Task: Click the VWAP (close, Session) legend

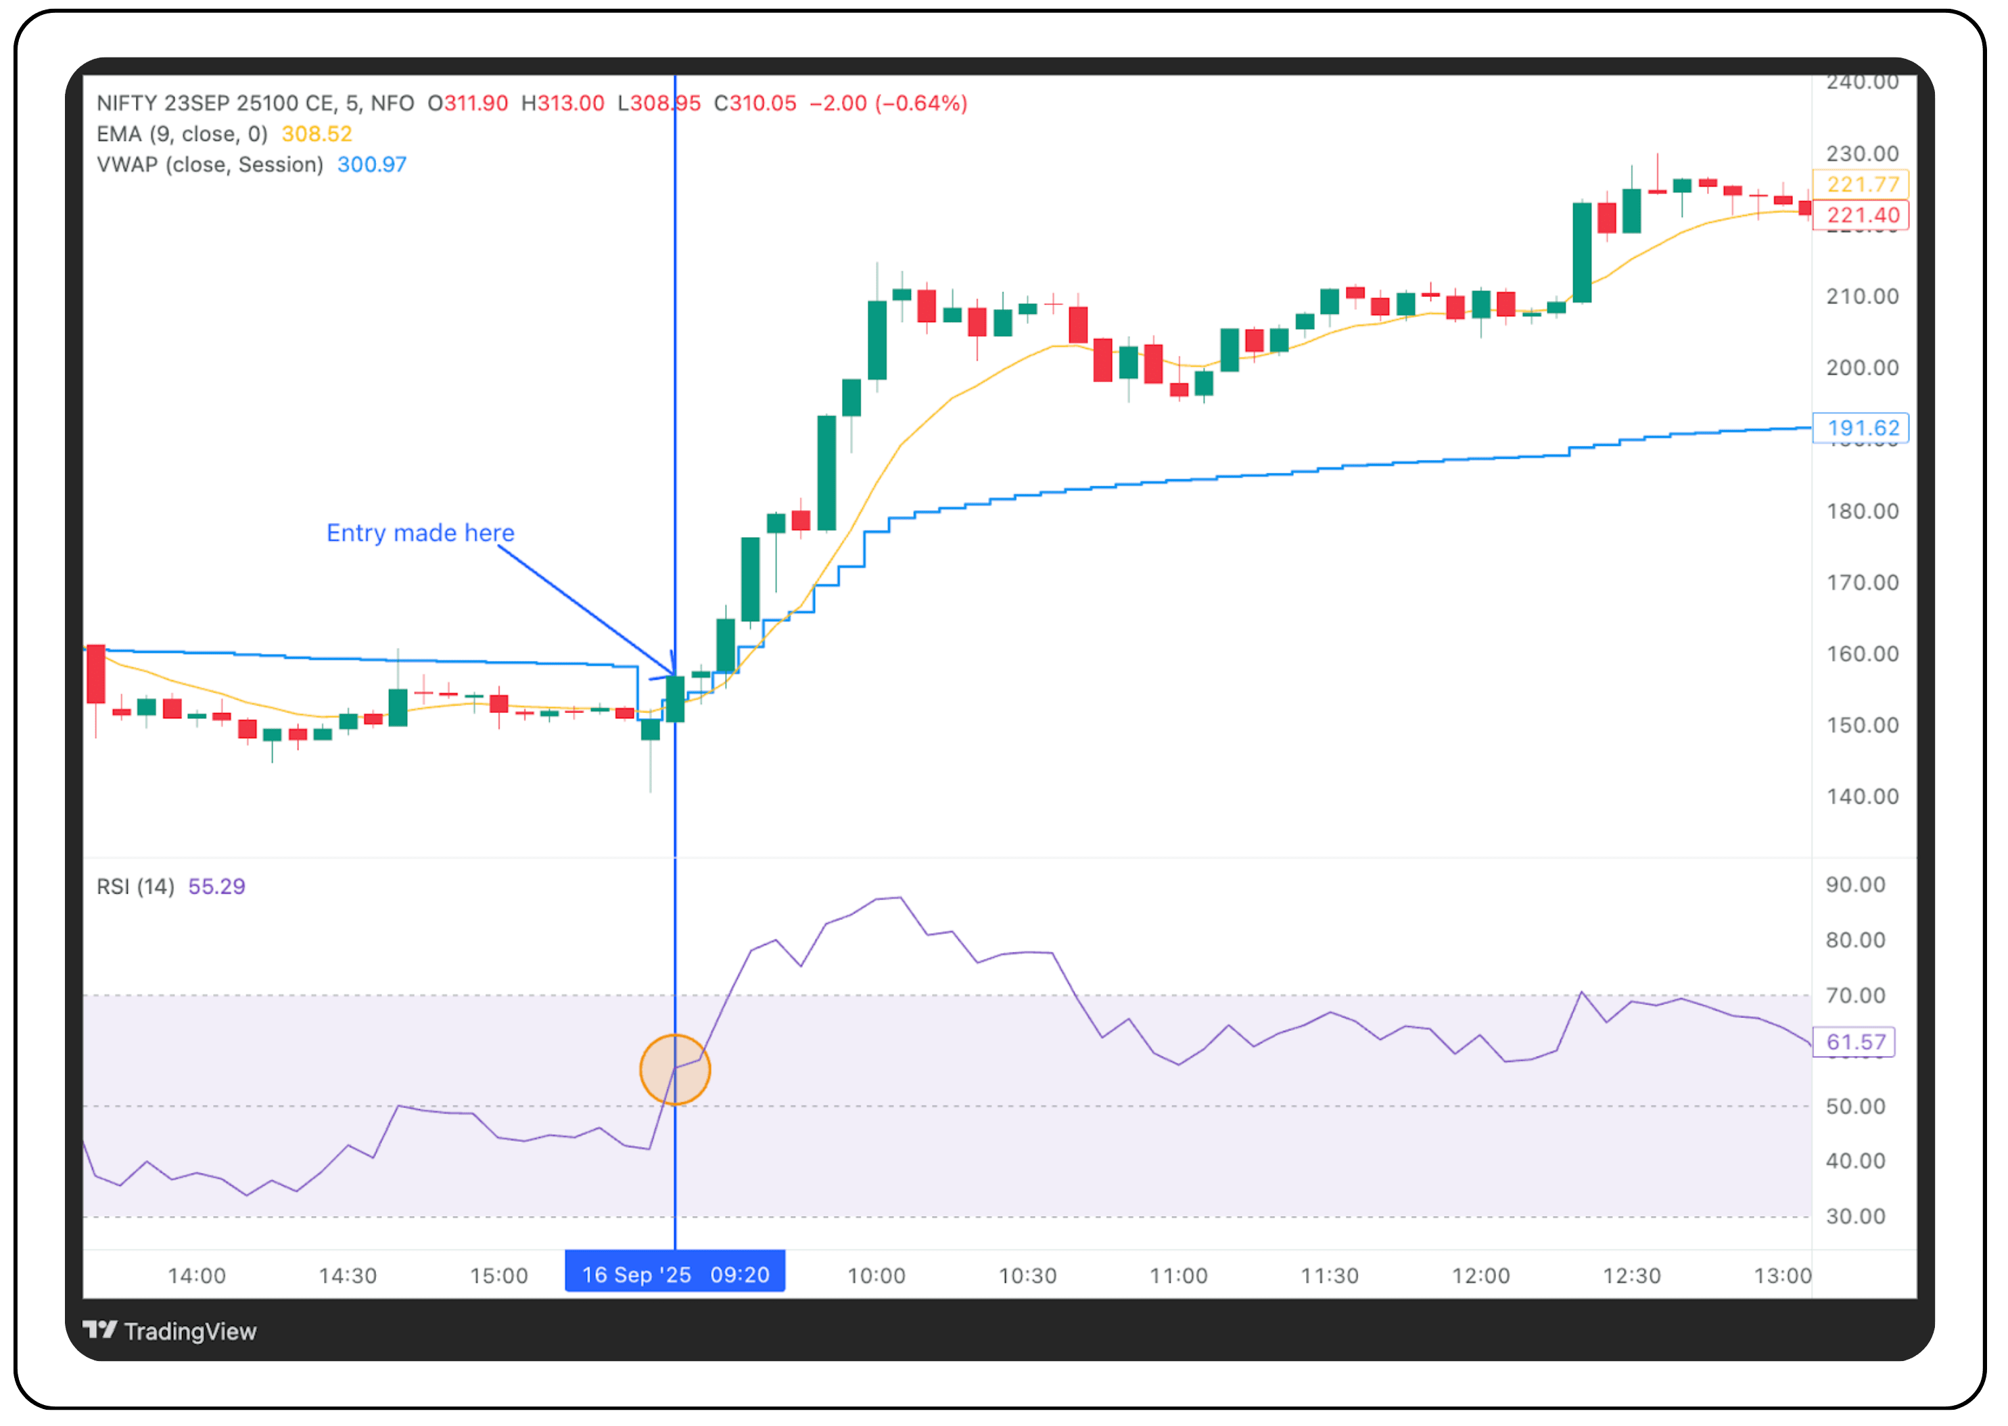Action: pyautogui.click(x=210, y=165)
